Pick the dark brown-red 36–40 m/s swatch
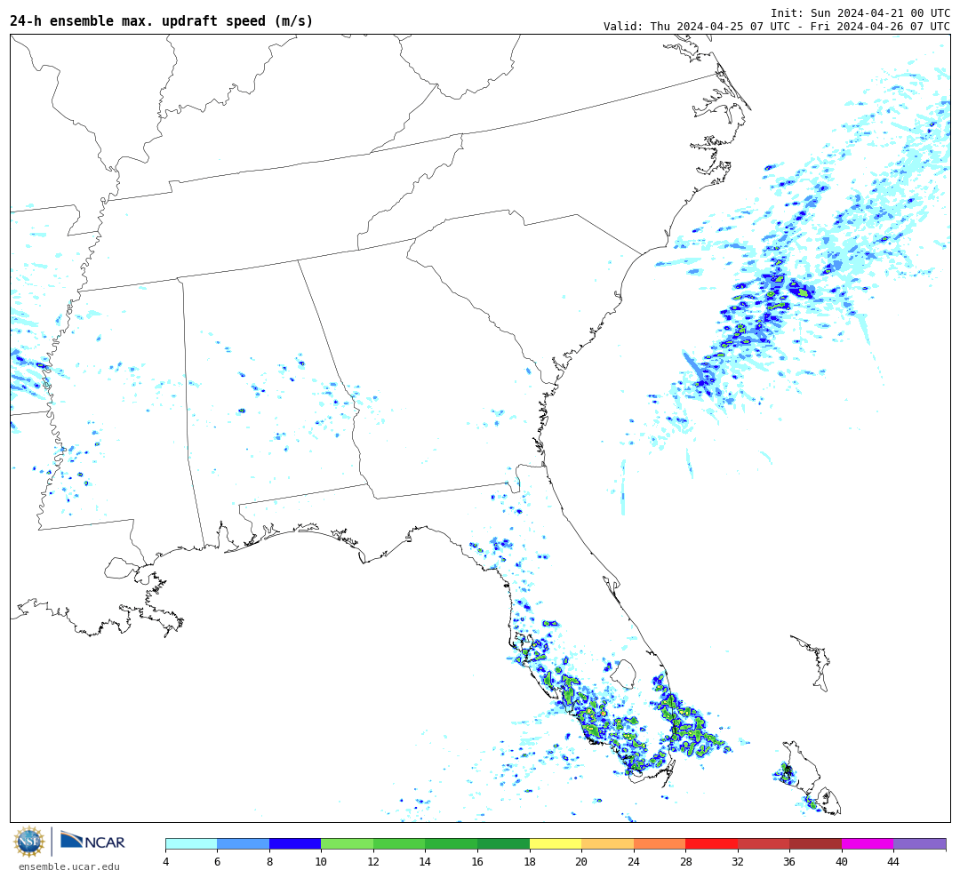Image resolution: width=960 pixels, height=878 pixels. tap(815, 843)
